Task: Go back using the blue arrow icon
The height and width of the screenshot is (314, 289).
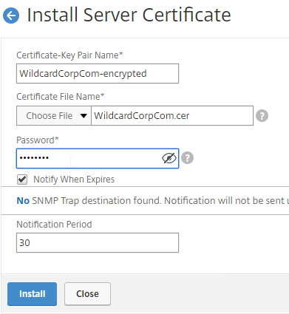Action: (x=11, y=16)
